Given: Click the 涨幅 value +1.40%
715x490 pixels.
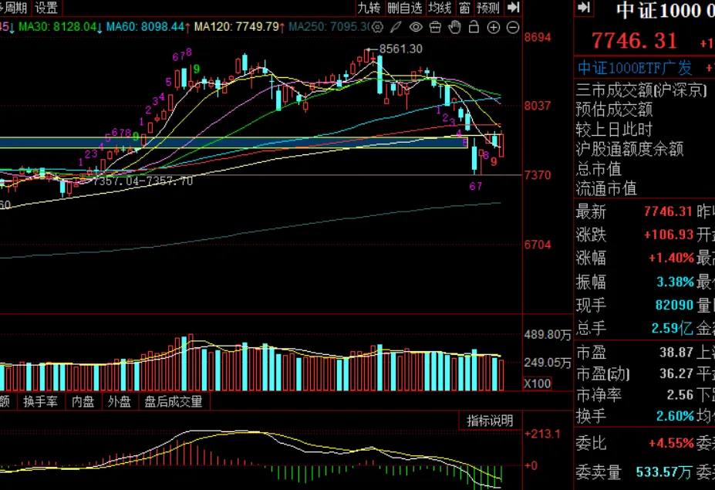Looking at the screenshot, I should click(x=671, y=258).
